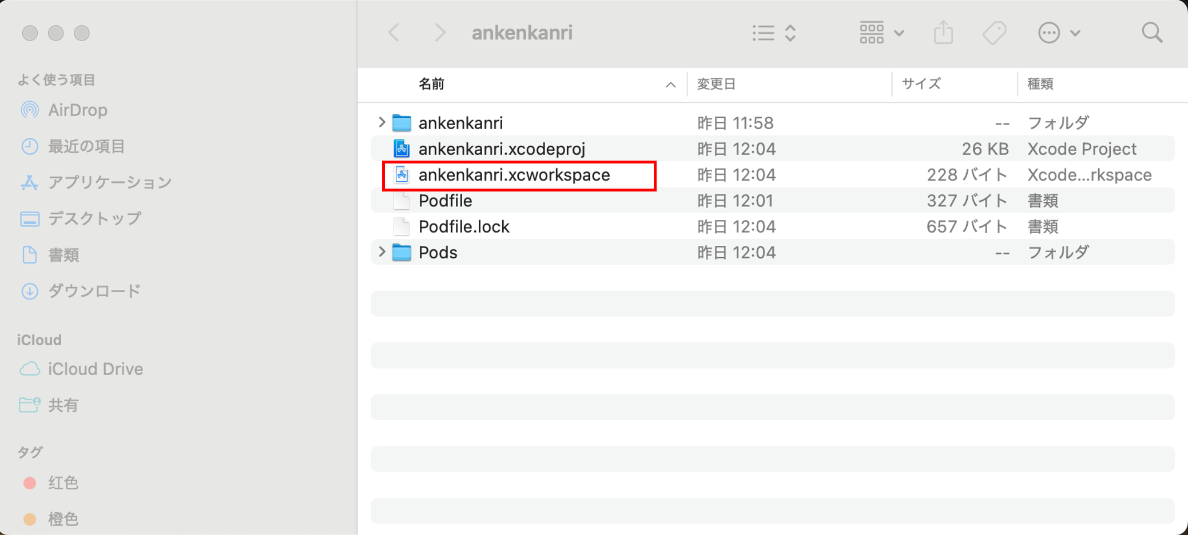Sort by the 変更日 column header
The width and height of the screenshot is (1188, 535).
click(716, 84)
